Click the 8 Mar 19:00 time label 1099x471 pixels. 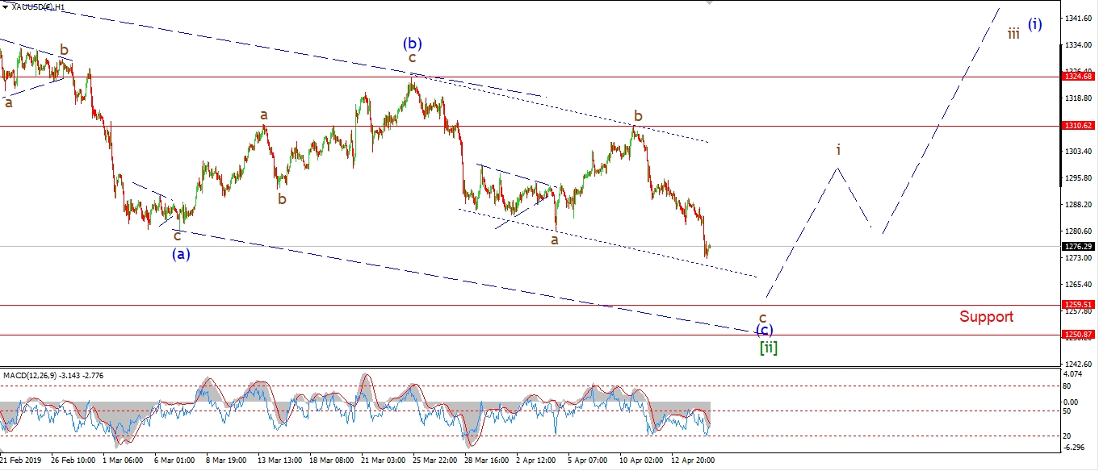(226, 460)
